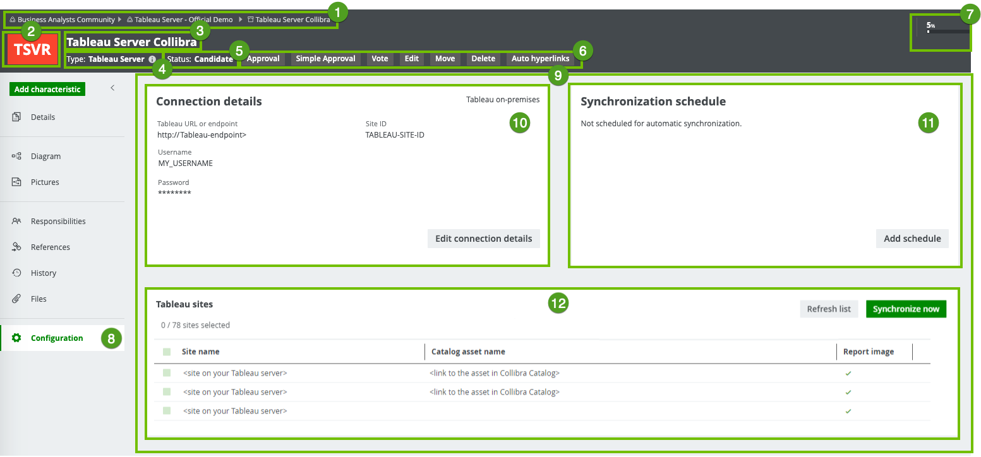Toggle the select-all sites checkbox in header

pyautogui.click(x=167, y=352)
